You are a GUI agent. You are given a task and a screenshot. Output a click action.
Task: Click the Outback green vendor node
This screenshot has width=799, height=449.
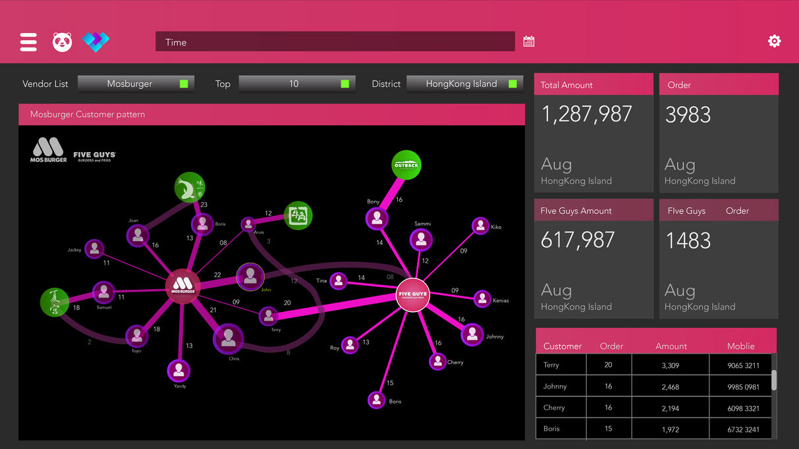click(x=406, y=165)
